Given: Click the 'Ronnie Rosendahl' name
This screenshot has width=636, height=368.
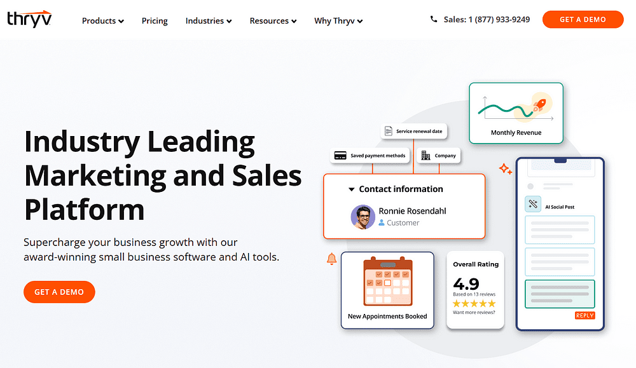Looking at the screenshot, I should click(412, 211).
